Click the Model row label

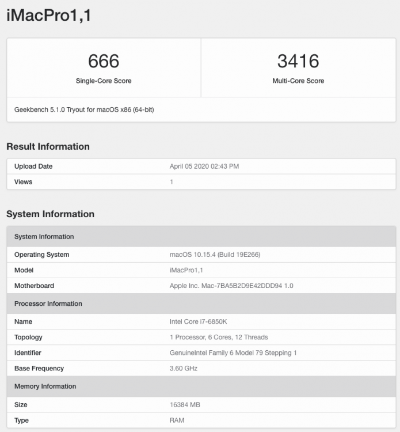click(24, 270)
